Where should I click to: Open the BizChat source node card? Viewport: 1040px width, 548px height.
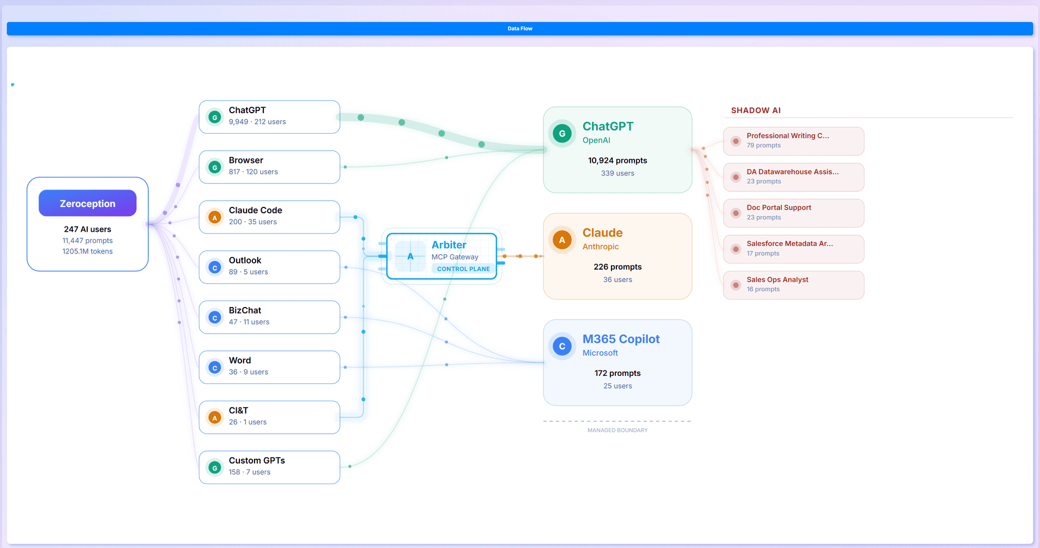[x=269, y=317]
